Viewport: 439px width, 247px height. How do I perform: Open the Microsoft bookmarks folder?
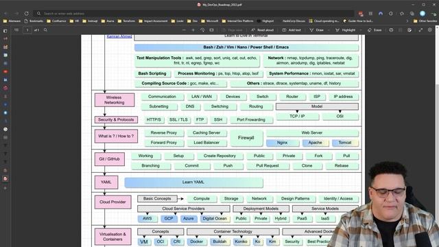click(210, 21)
